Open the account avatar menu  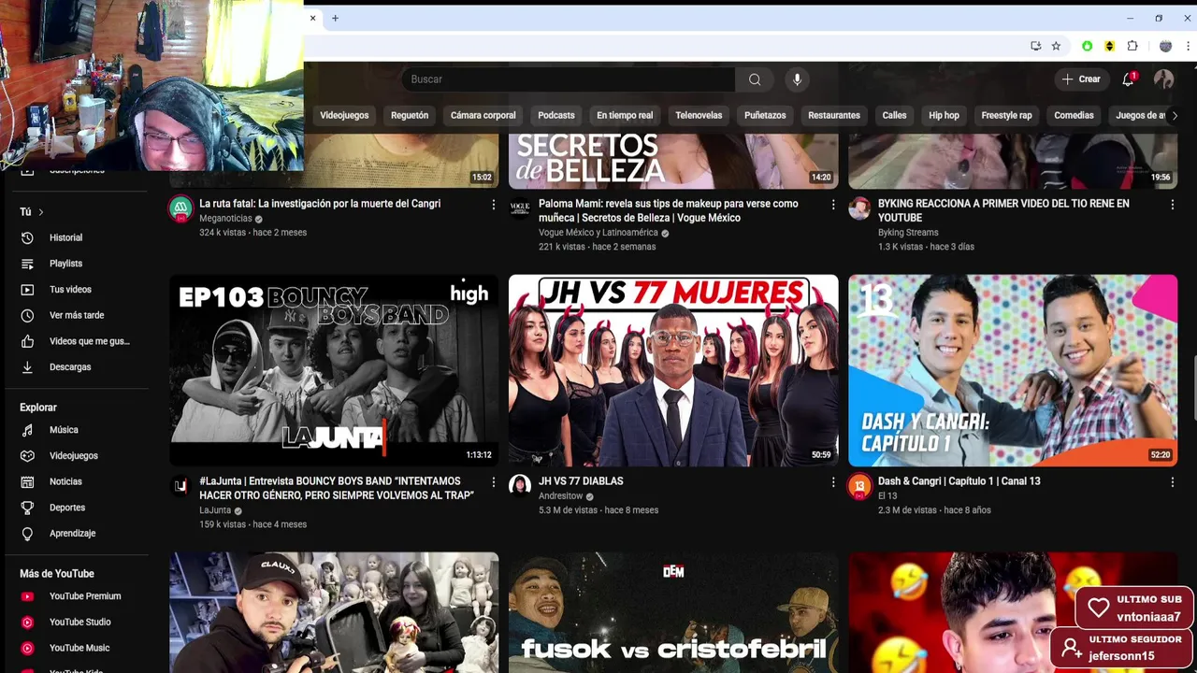1163,79
